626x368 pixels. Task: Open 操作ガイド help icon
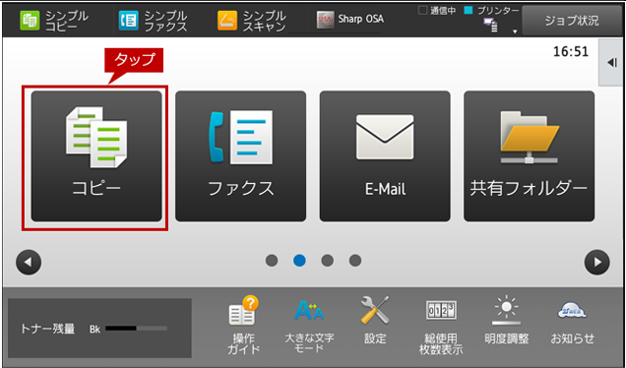243,325
